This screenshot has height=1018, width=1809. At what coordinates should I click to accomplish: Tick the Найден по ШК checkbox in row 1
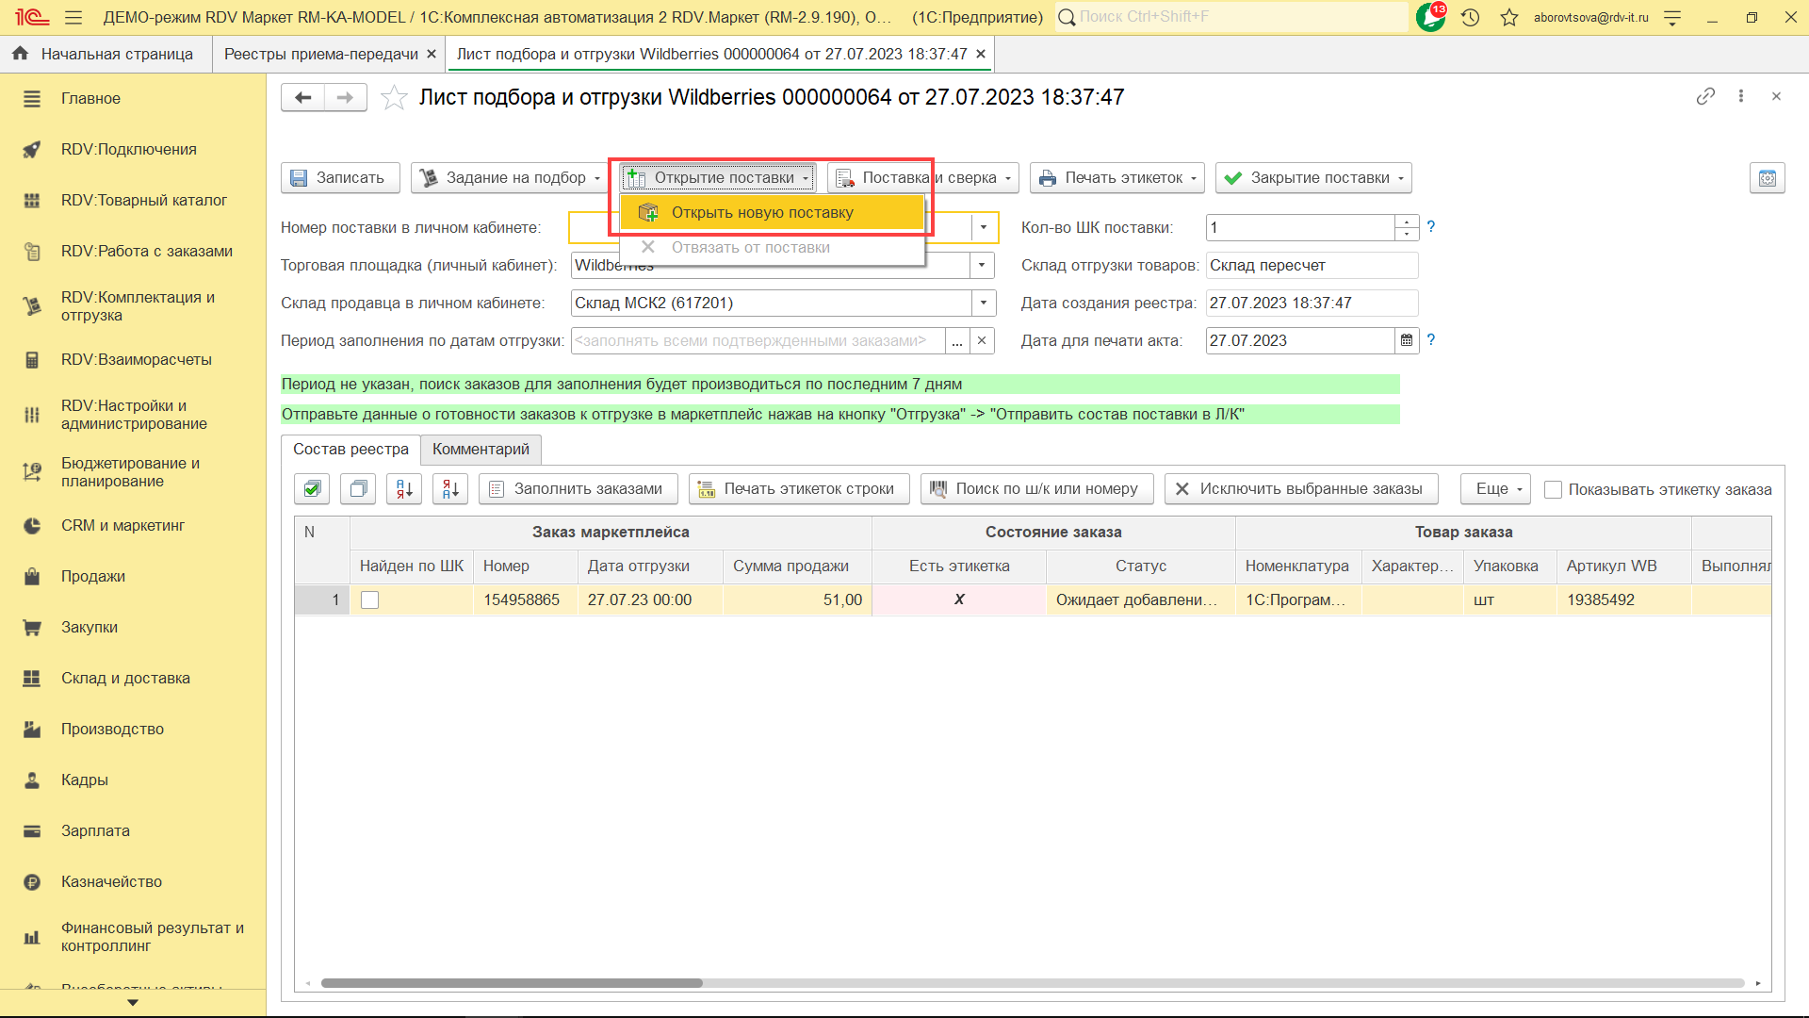coord(370,599)
